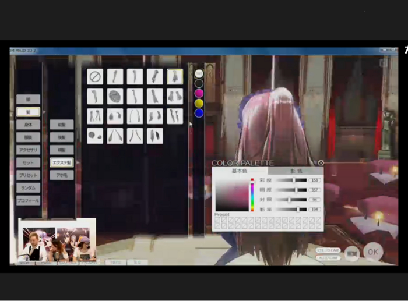Select last hair extension in second row
The width and height of the screenshot is (408, 301).
175,97
